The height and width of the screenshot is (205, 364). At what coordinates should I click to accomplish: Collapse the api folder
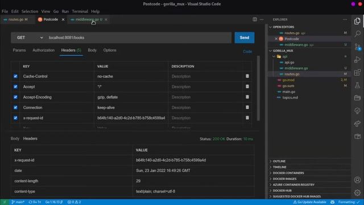[284, 56]
